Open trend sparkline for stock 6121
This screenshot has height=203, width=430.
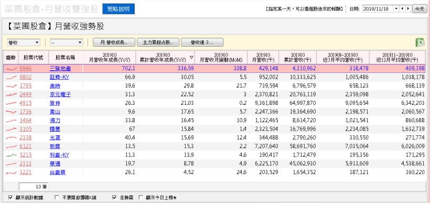pyautogui.click(x=11, y=146)
